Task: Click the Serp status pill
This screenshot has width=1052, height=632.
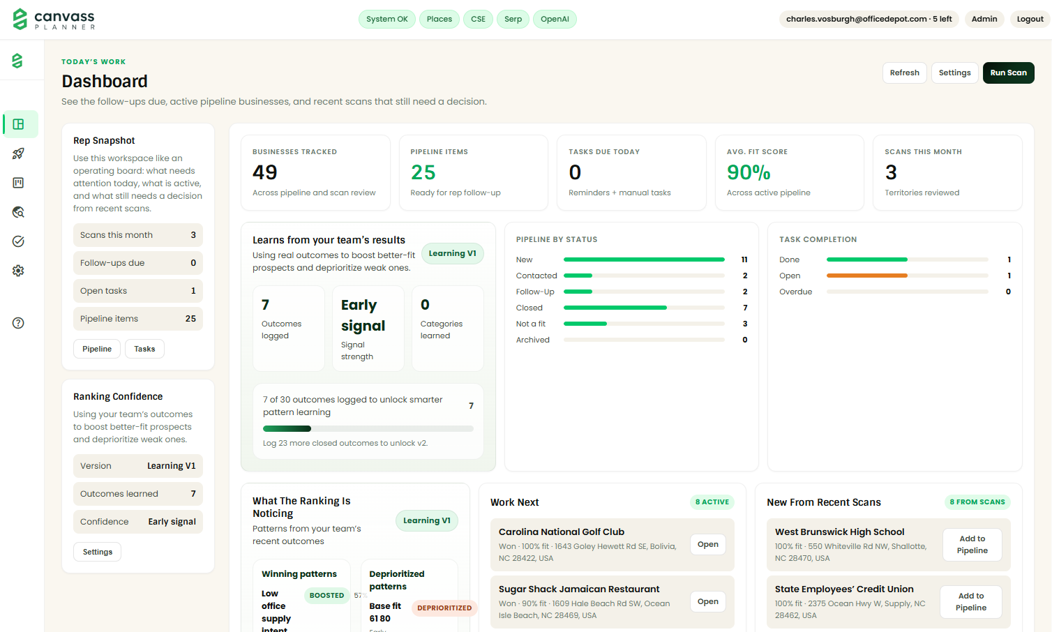Action: tap(513, 19)
